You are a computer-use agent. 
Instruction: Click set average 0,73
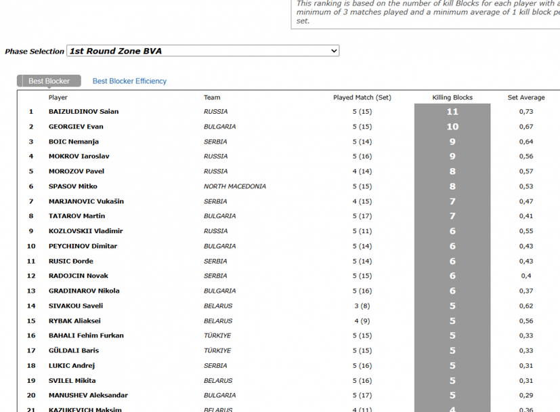[526, 112]
